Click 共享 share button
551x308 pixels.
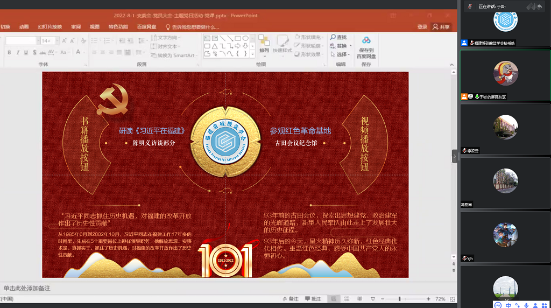click(x=441, y=27)
